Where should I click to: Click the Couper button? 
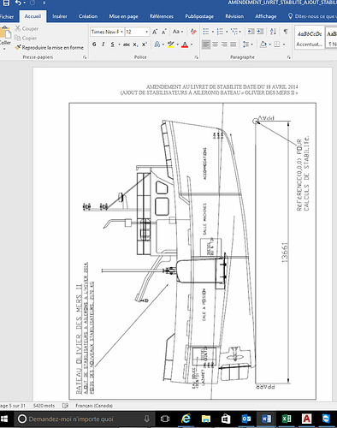[x=27, y=28]
